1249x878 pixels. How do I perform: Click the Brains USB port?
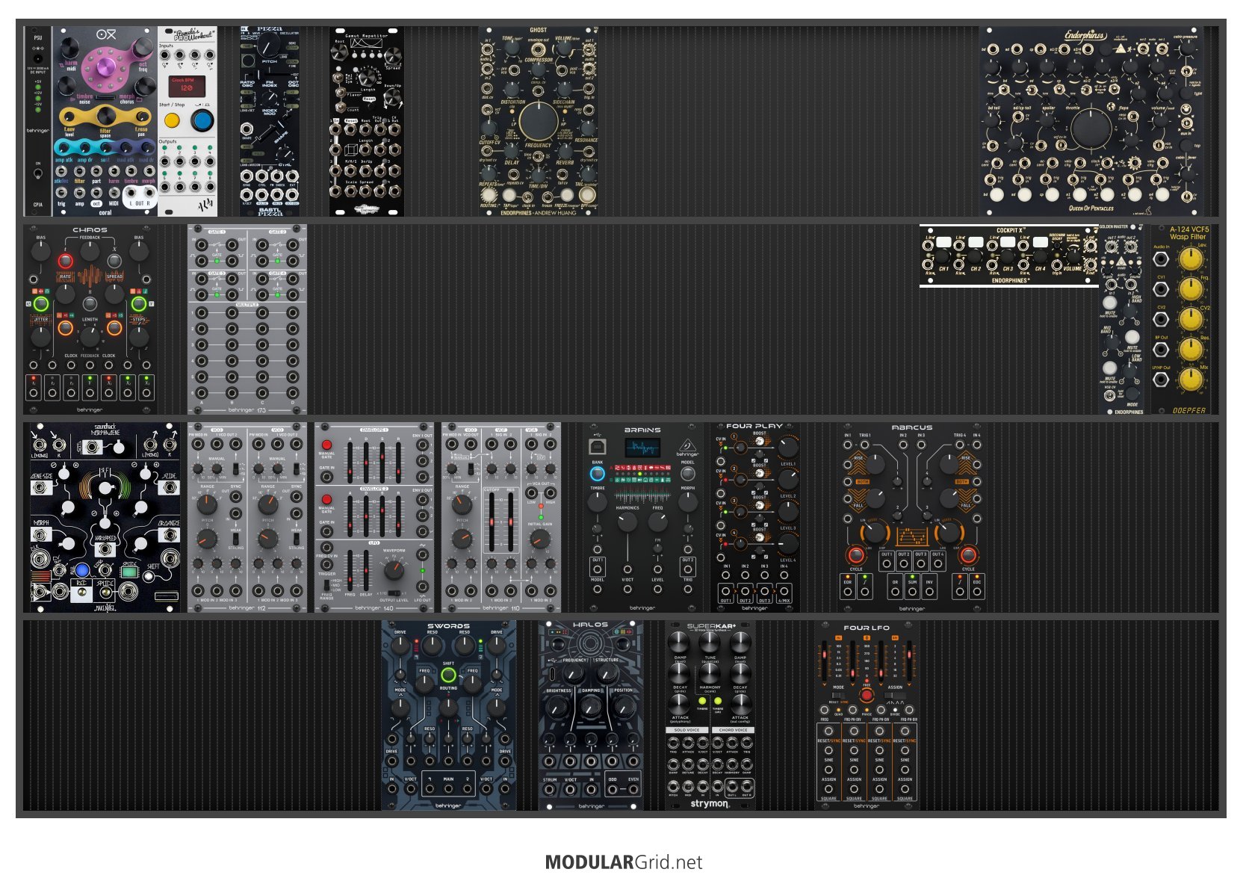[598, 447]
